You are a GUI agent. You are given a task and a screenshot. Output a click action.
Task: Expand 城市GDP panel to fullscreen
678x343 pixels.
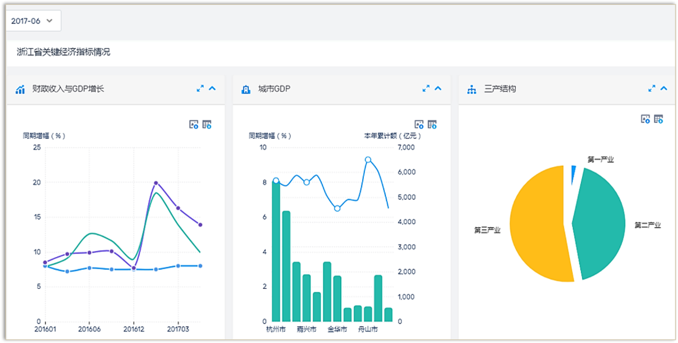426,89
